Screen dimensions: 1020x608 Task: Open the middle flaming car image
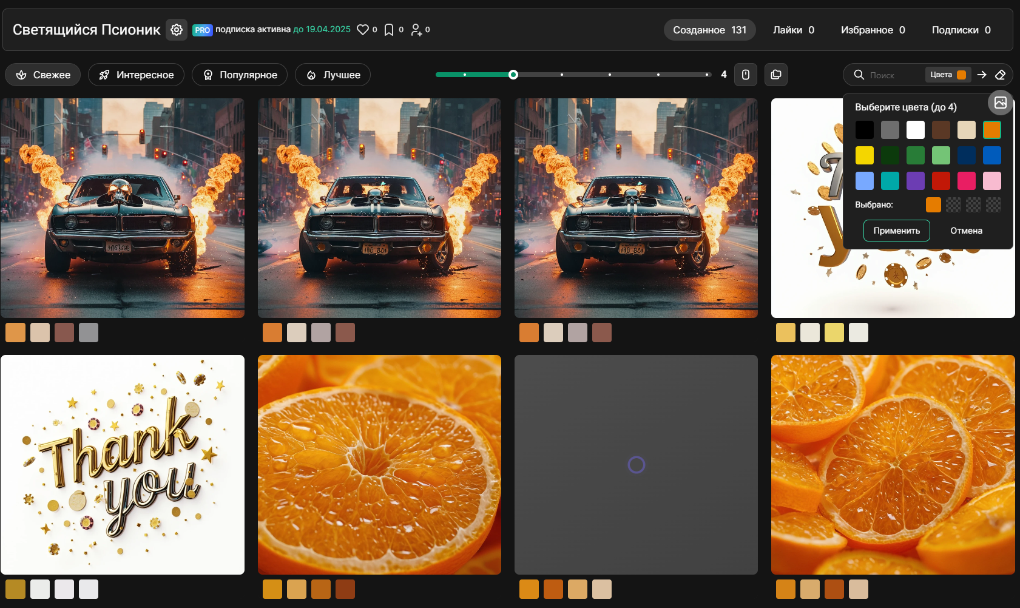click(x=379, y=208)
